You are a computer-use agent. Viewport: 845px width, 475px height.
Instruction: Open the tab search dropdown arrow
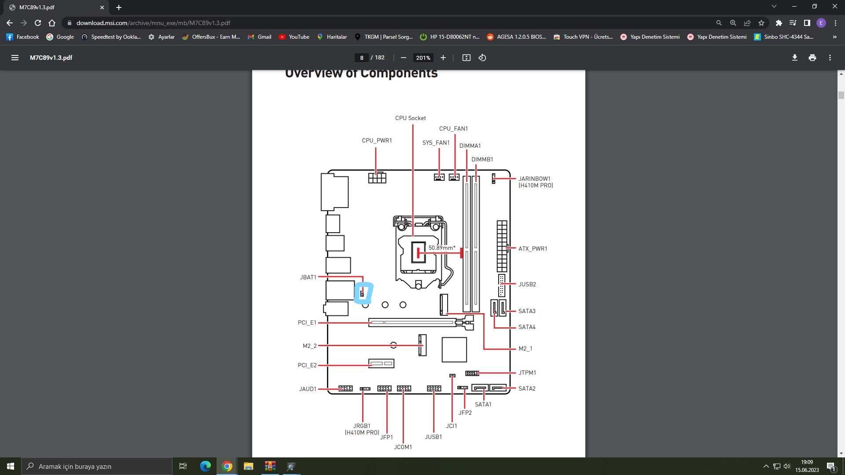tap(774, 7)
